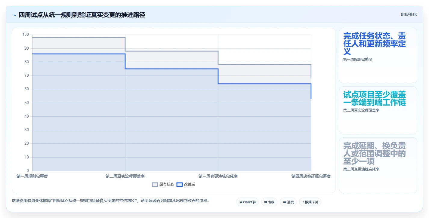Open the card 完成延期、换负责人或范围调整中的至少一项
Image resolution: width=429 pixels, height=218 pixels.
pos(378,165)
